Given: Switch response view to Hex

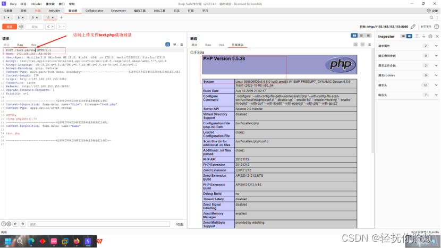Looking at the screenshot, I should 222,45.
